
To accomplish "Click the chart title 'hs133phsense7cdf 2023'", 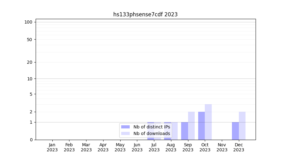I will click(145, 14).
